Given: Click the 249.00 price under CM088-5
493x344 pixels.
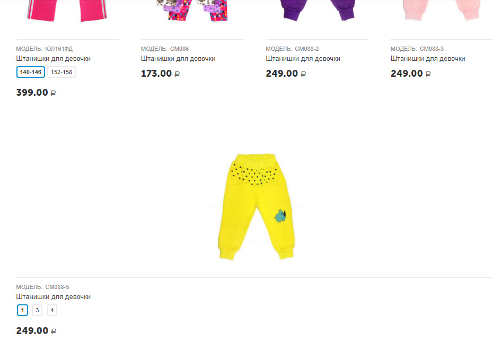Looking at the screenshot, I should point(36,330).
